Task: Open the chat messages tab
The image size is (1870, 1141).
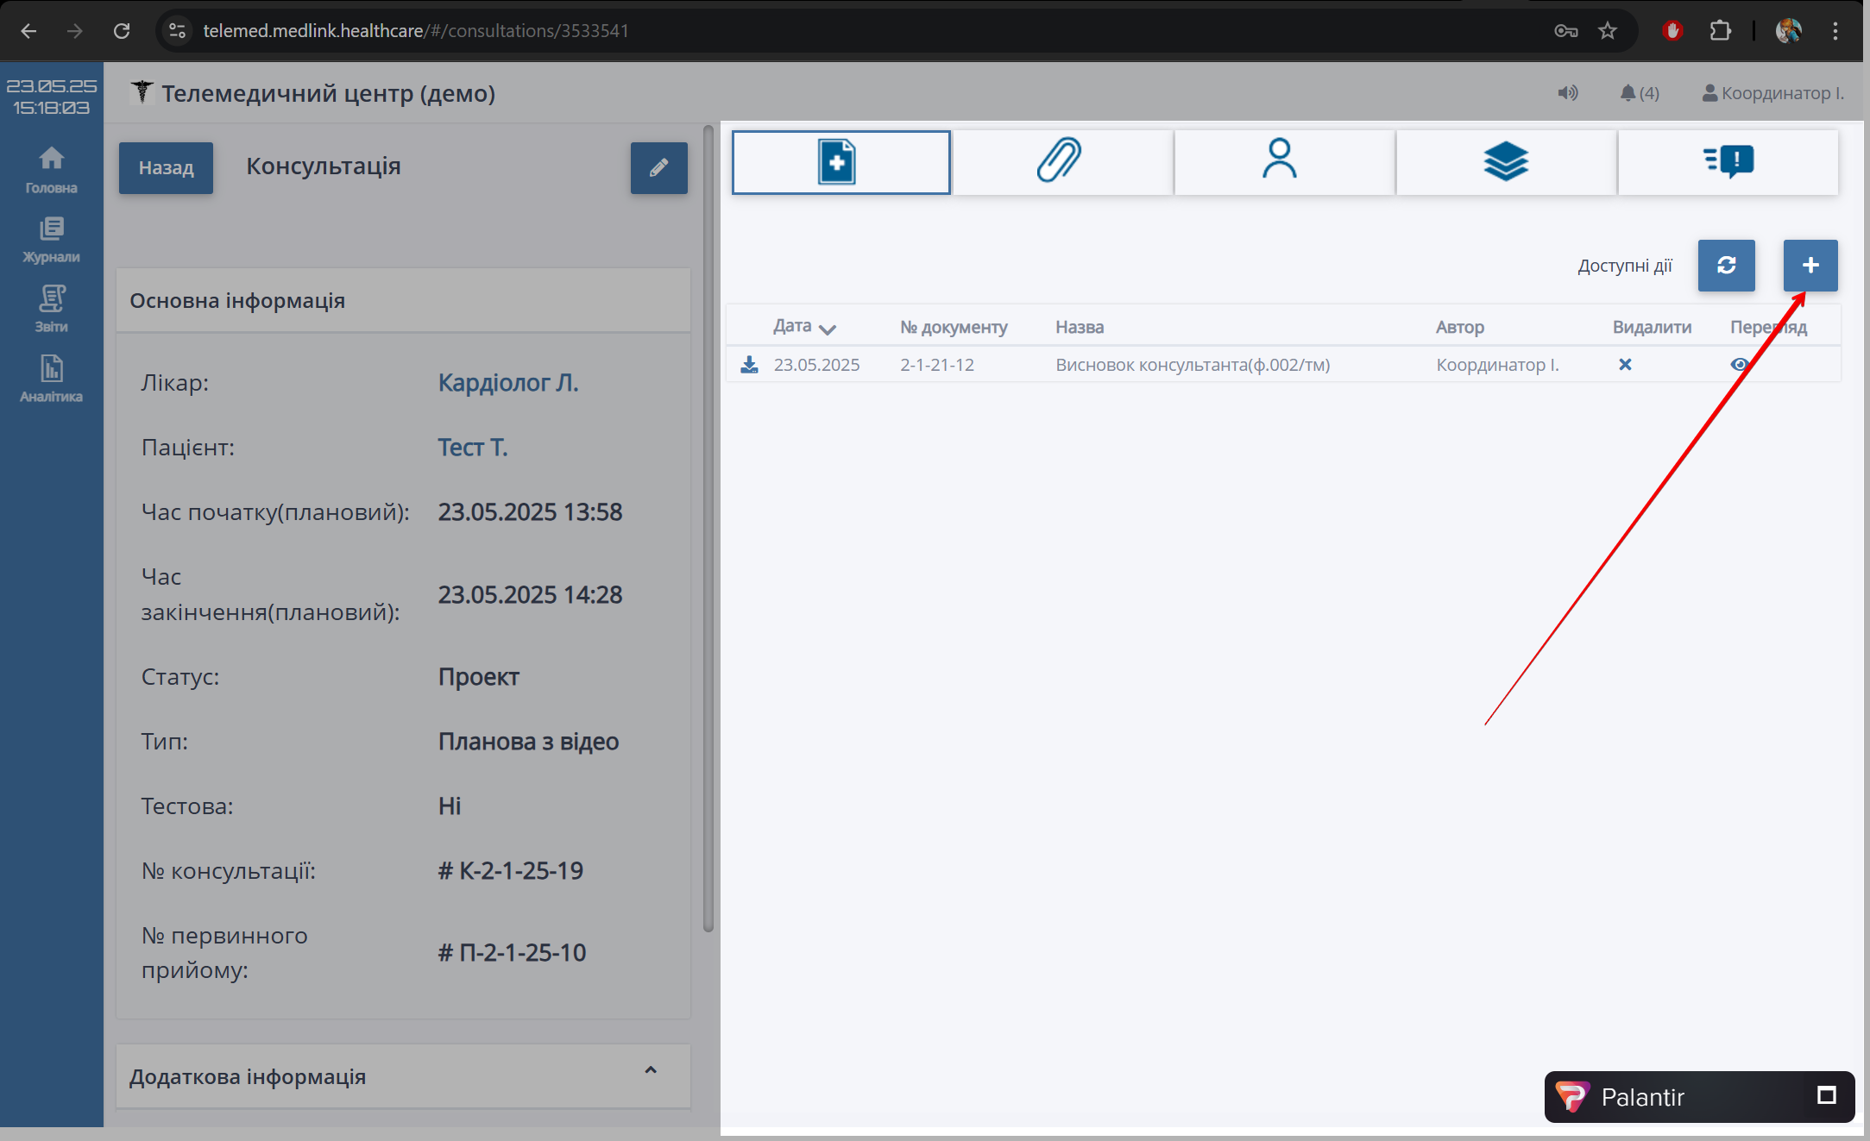Action: click(x=1728, y=161)
